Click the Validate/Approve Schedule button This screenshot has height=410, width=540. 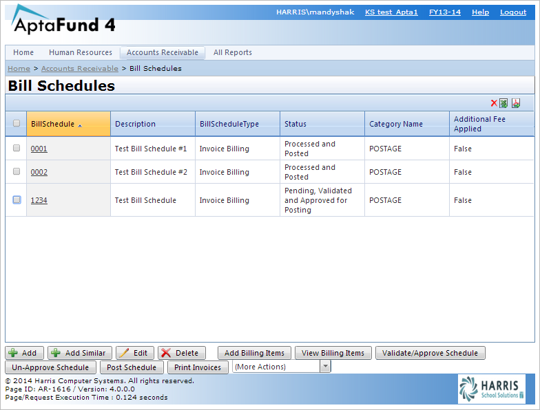click(430, 353)
